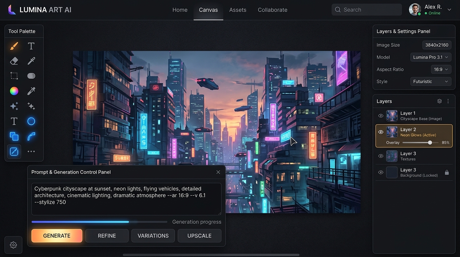Click the search magnifier icon
Screen dimensions: 460x257
(x=338, y=10)
